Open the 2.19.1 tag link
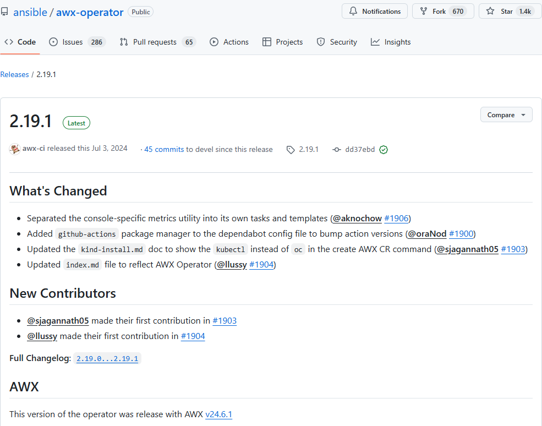This screenshot has width=542, height=426. pos(308,149)
